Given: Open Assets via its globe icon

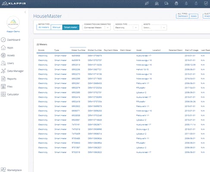Looking at the screenshot, I should (x=3, y=55).
